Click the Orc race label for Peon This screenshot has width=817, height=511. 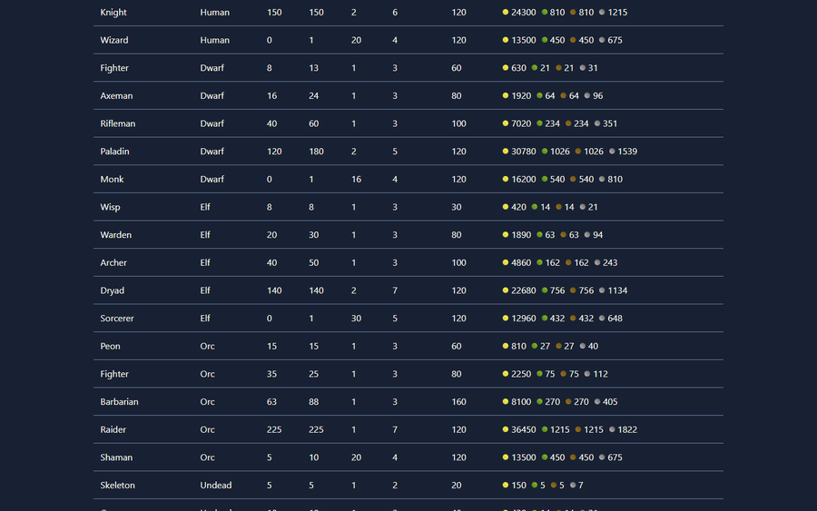[207, 346]
